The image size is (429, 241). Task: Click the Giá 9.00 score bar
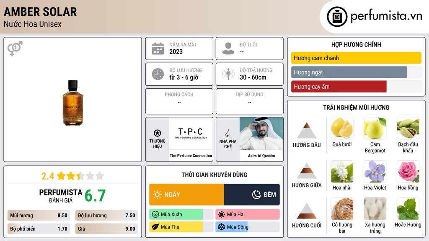click(x=106, y=229)
